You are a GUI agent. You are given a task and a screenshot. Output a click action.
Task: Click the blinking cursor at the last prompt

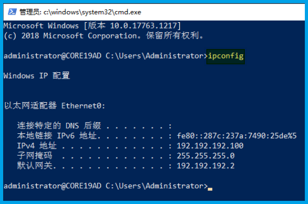(x=210, y=189)
